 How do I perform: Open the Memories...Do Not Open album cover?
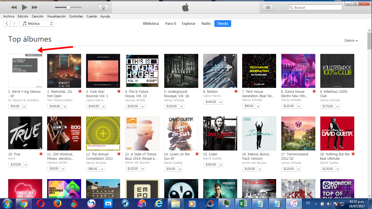[64, 71]
